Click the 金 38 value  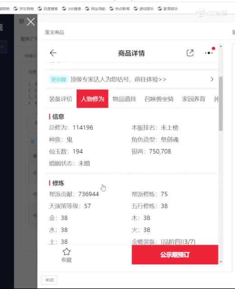[x=64, y=218]
